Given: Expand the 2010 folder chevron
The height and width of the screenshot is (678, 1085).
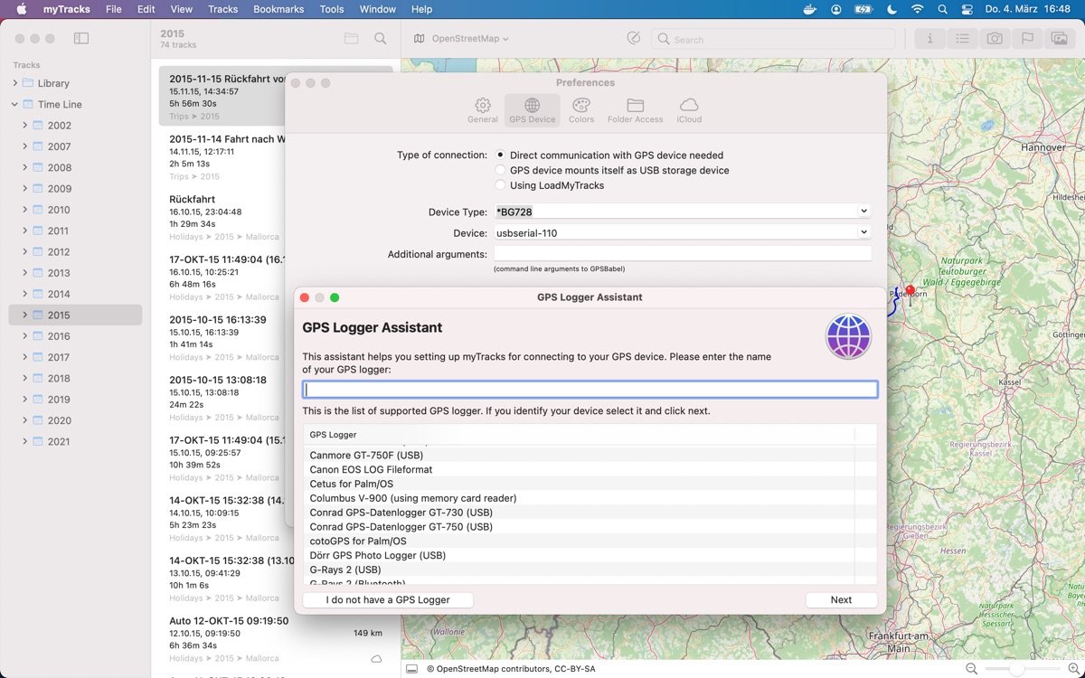Looking at the screenshot, I should pyautogui.click(x=25, y=210).
